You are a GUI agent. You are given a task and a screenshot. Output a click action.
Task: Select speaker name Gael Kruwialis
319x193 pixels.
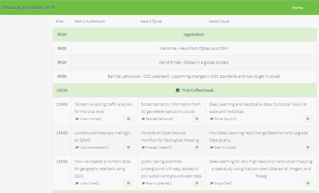pyautogui.click(x=224, y=148)
